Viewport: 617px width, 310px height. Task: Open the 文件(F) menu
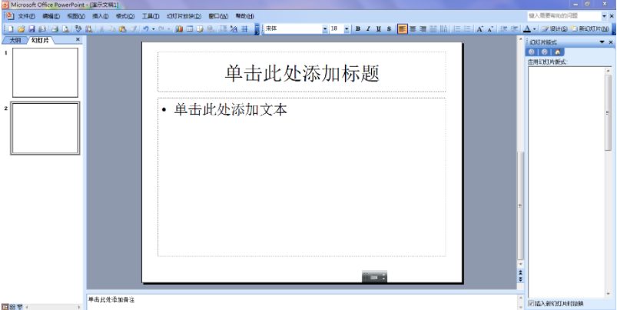(26, 16)
